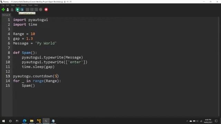221x124 pixels.
Task: Select the Main.py editor tab
Action: (6, 15)
